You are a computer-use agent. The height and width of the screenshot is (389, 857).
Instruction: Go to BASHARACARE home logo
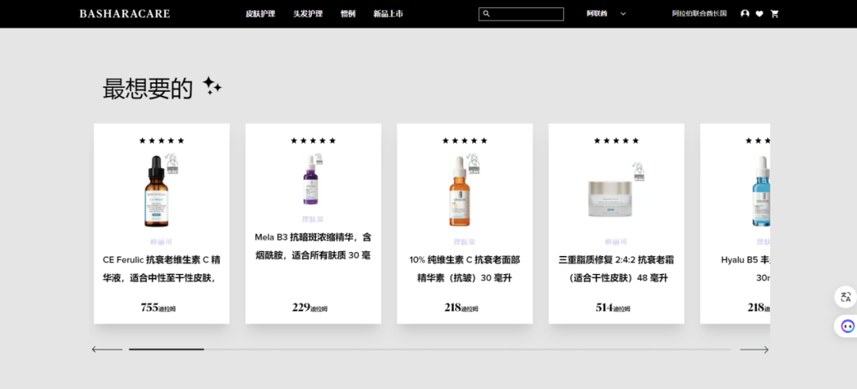pos(125,13)
